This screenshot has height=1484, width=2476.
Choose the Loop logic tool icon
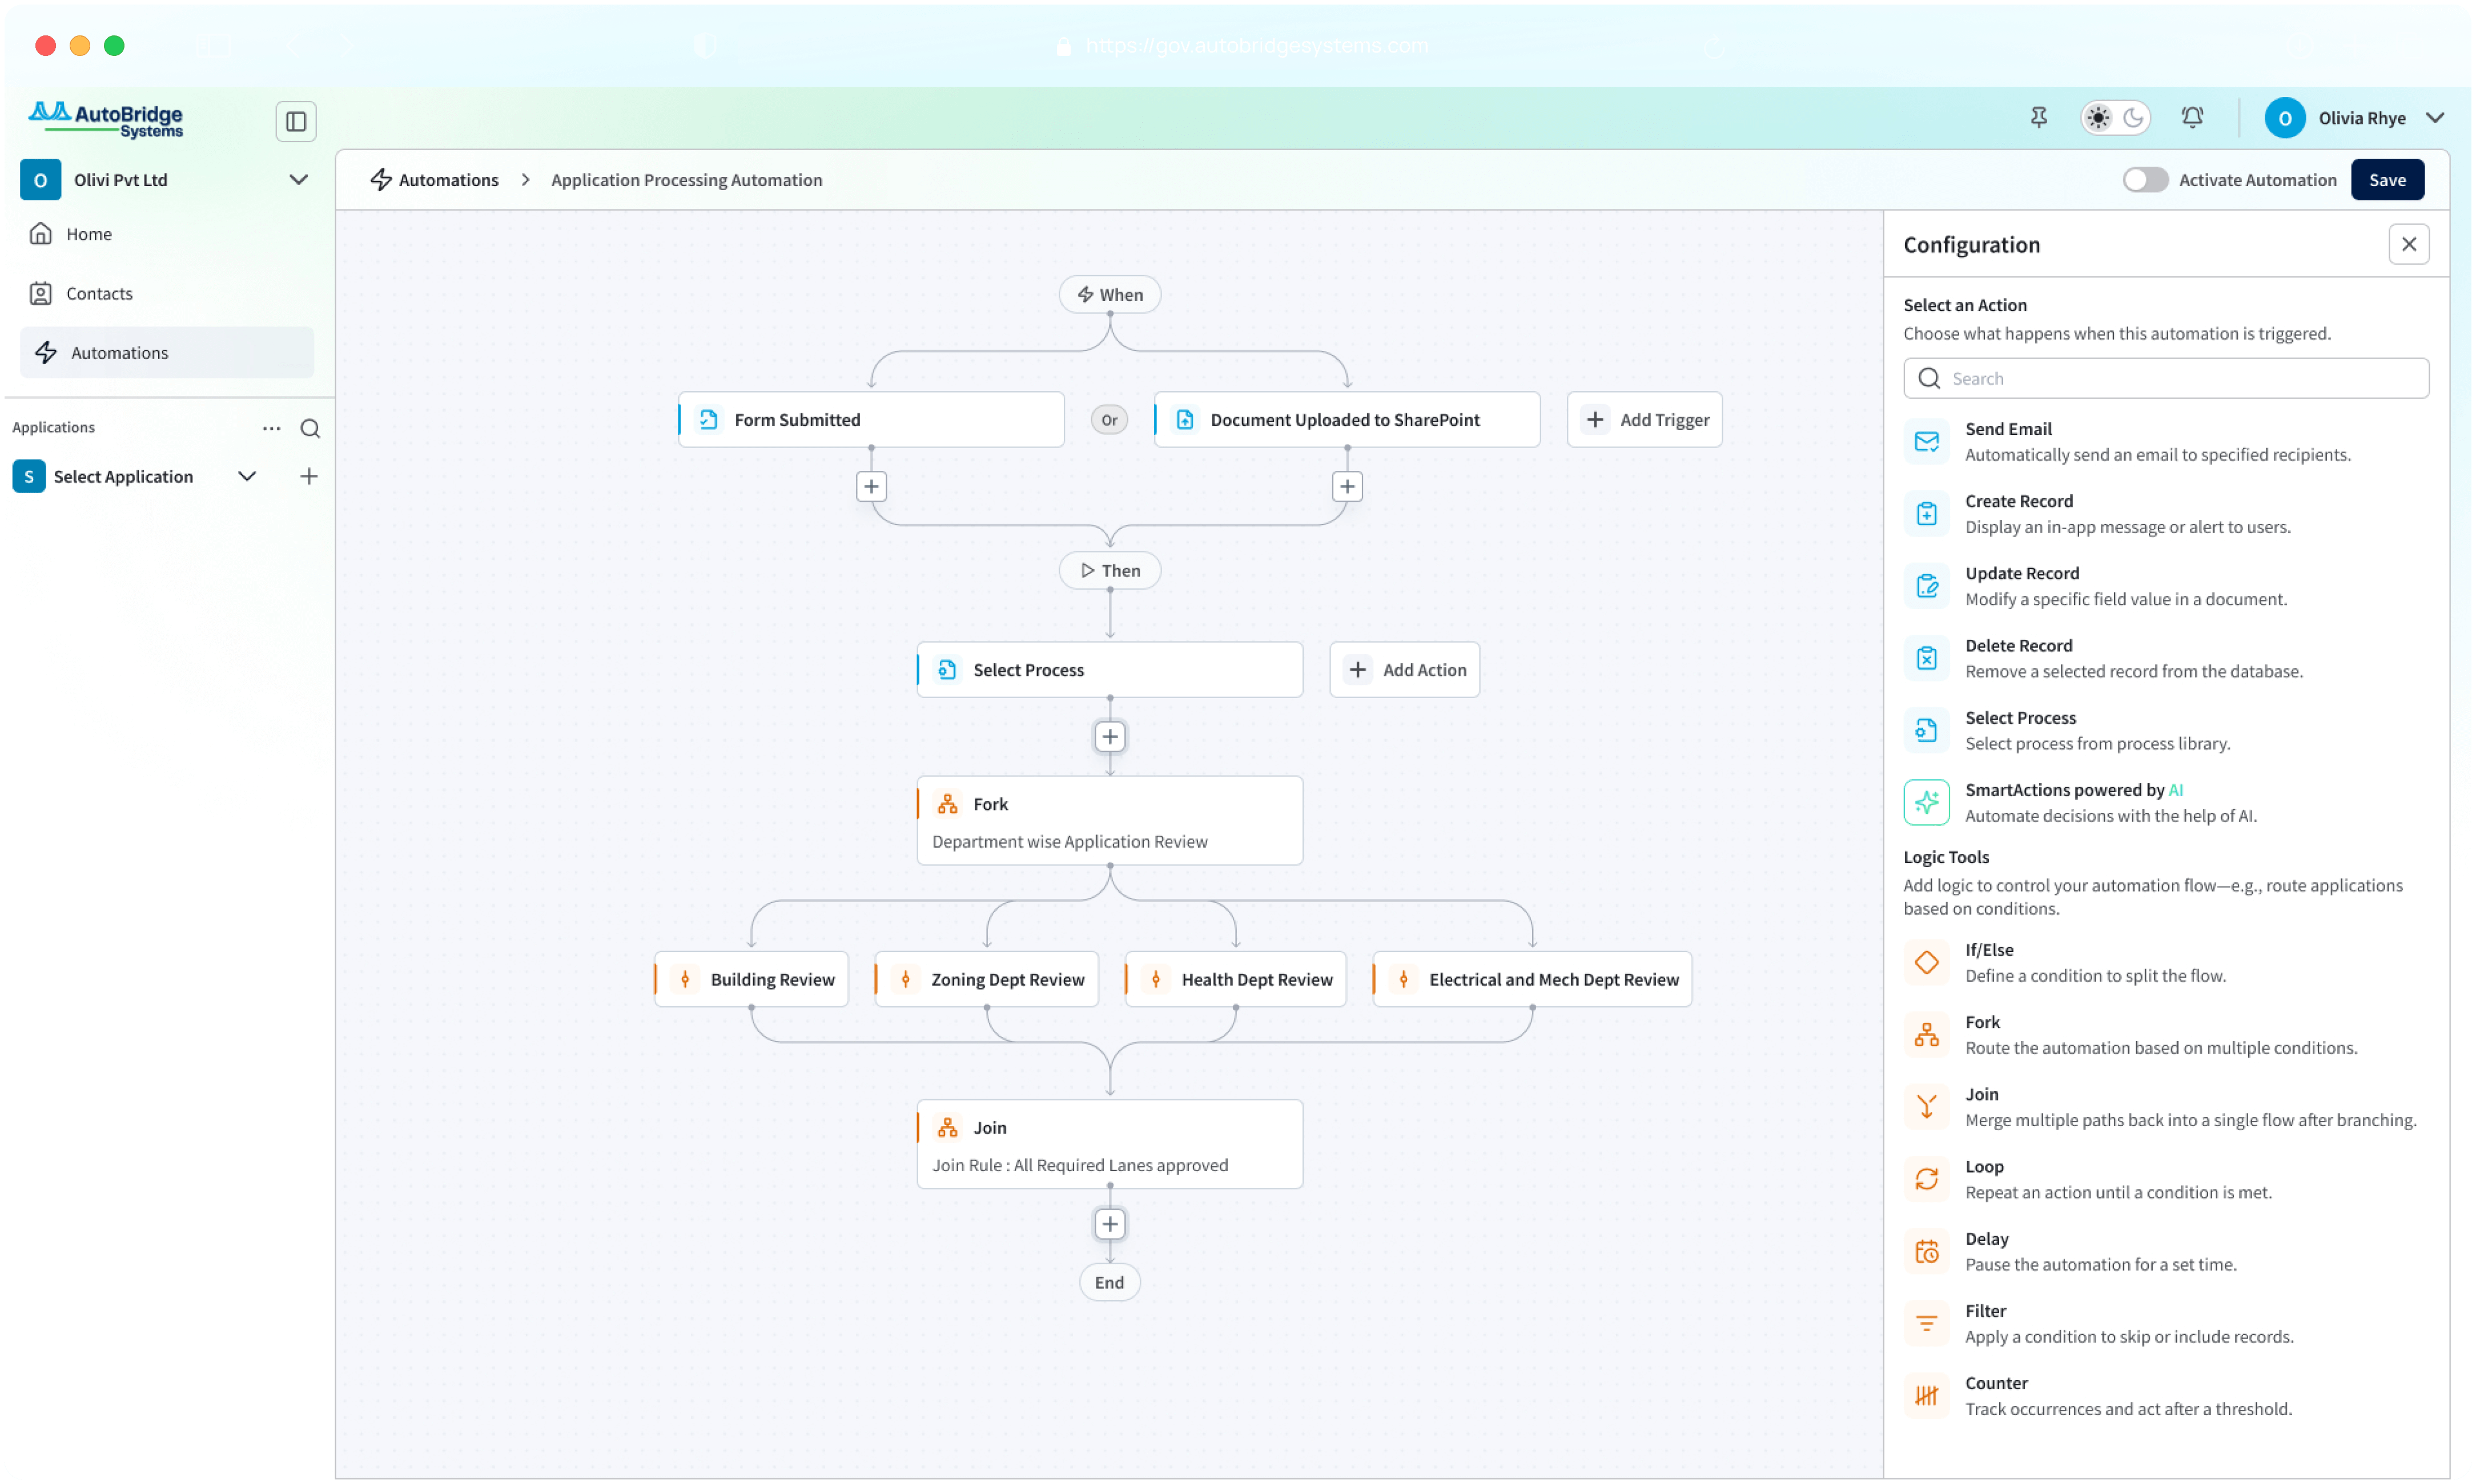[x=1926, y=1179]
